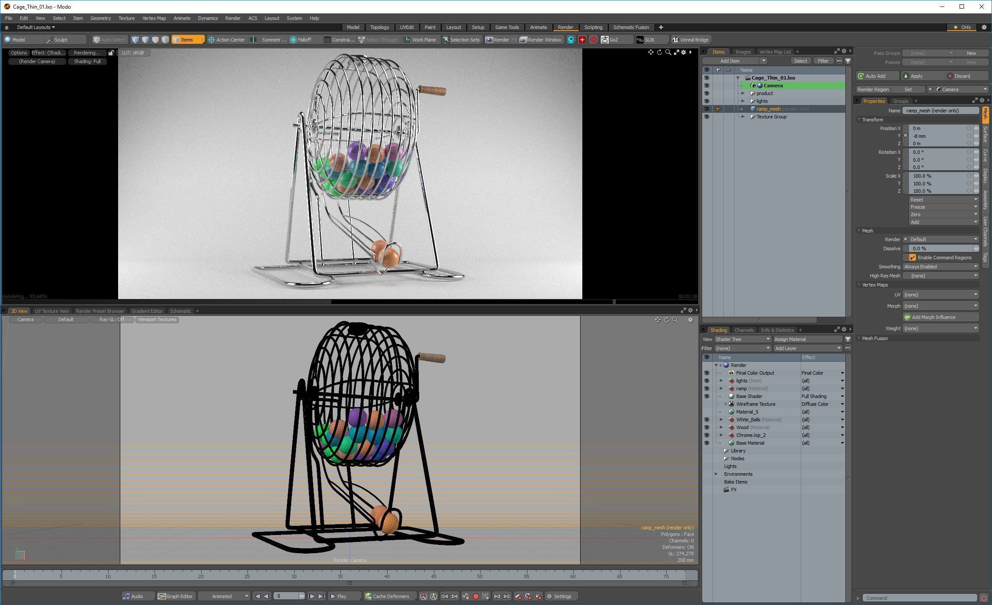Click the Select button in Items panel
Viewport: 992px width, 605px height.
[x=800, y=61]
